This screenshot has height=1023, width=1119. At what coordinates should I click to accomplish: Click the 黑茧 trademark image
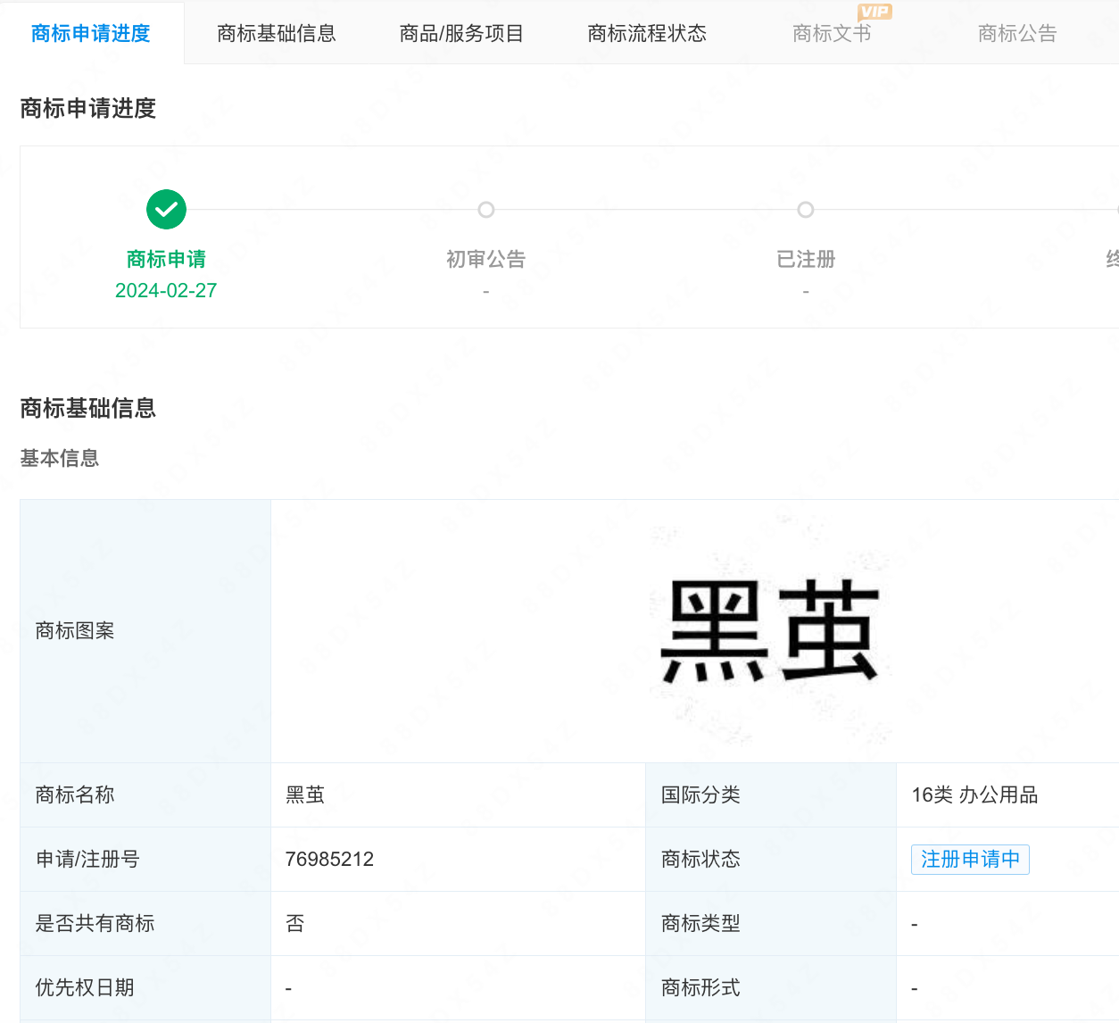[771, 630]
